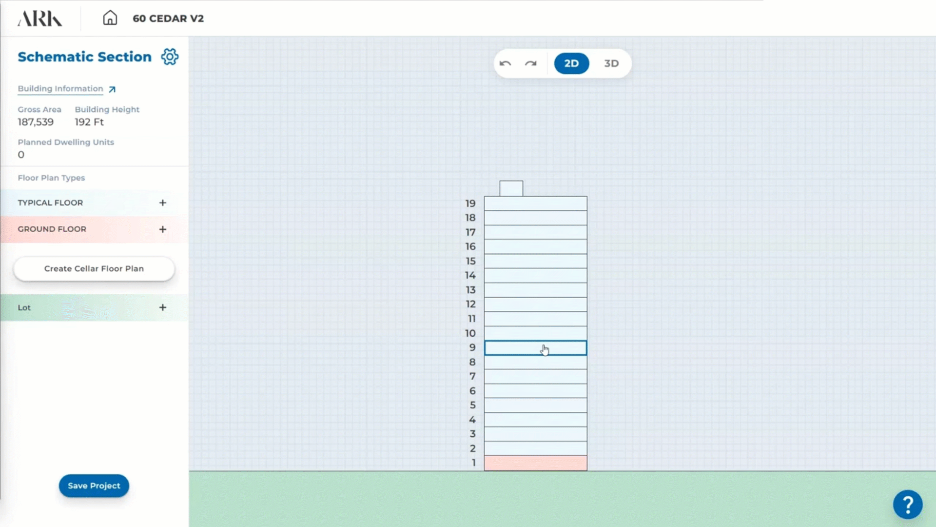Click the redo arrow
The width and height of the screenshot is (936, 527).
530,63
